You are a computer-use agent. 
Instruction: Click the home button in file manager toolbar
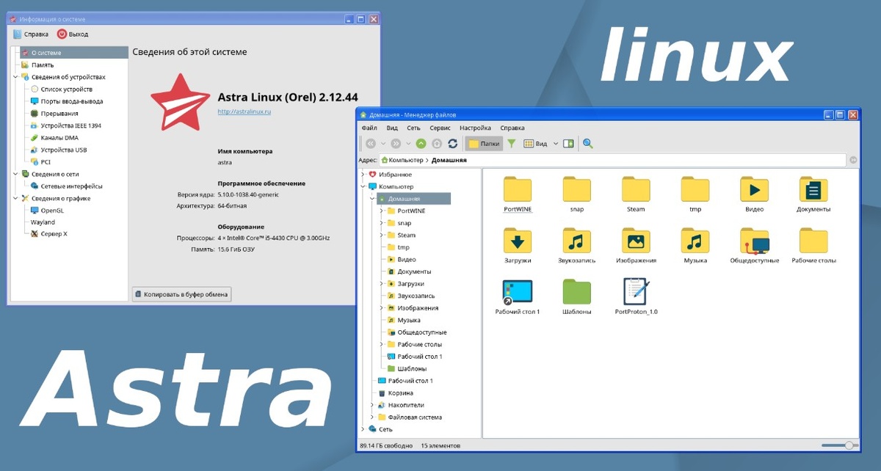pyautogui.click(x=437, y=144)
